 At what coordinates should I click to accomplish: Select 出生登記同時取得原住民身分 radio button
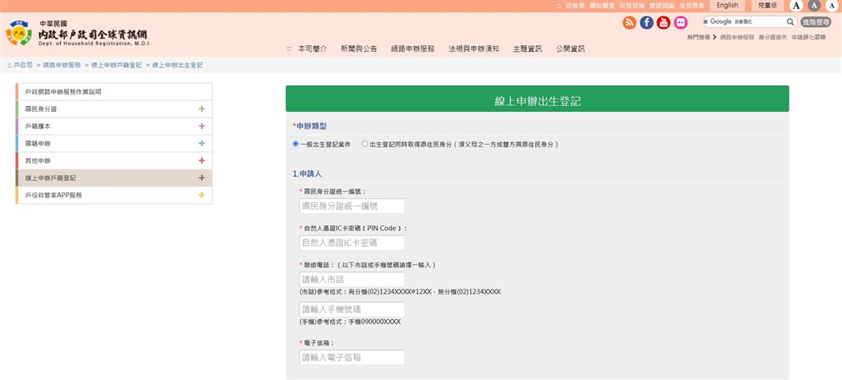pos(365,144)
